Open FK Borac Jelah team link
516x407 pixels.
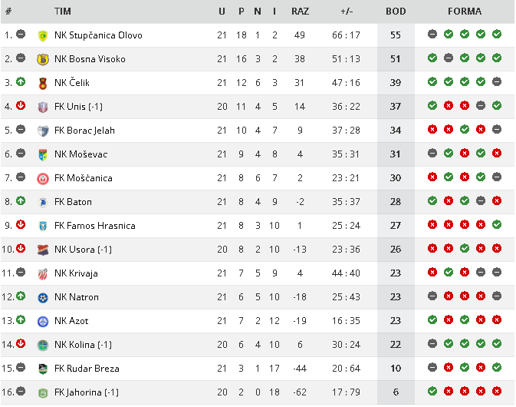click(x=84, y=131)
